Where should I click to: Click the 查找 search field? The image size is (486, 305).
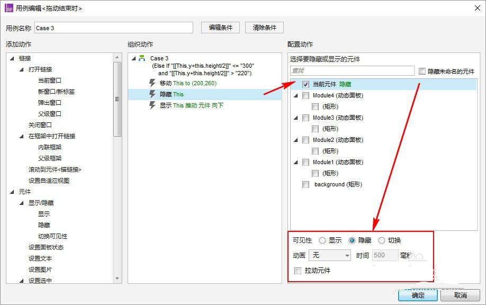tap(352, 70)
